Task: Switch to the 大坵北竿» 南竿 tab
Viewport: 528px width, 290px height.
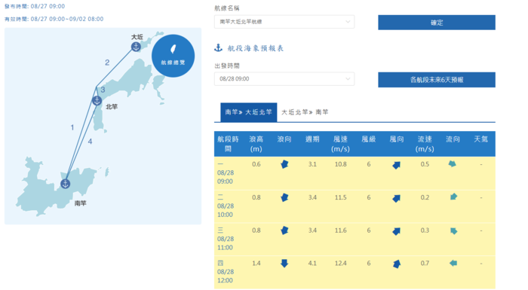Action: (x=305, y=112)
